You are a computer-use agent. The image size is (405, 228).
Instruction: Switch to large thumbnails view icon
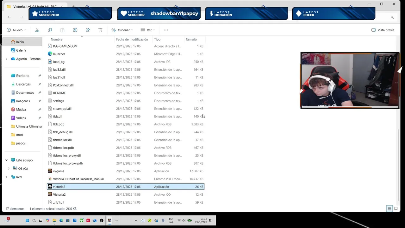(x=396, y=209)
